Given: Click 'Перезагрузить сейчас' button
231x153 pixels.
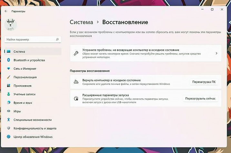Looking at the screenshot, I should tap(200, 98).
